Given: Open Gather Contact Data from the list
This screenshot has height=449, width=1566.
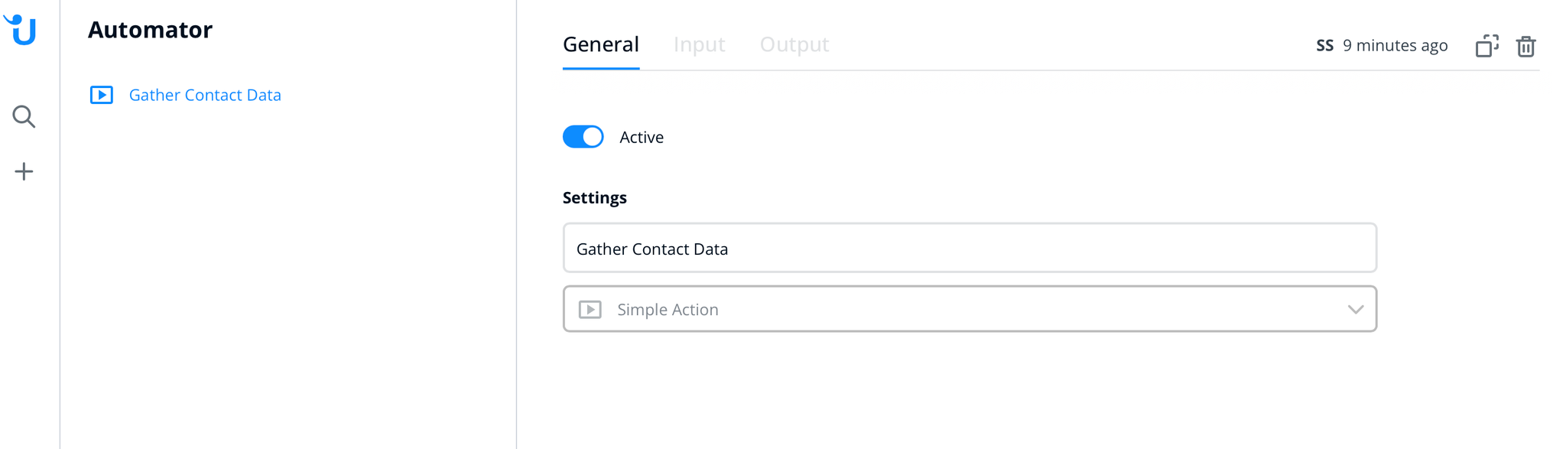Looking at the screenshot, I should tap(205, 95).
